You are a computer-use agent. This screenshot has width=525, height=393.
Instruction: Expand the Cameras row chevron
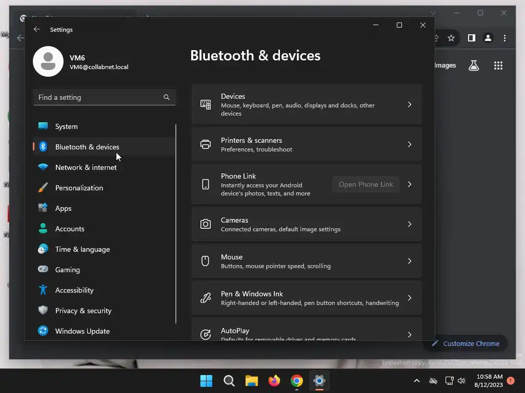tap(410, 224)
